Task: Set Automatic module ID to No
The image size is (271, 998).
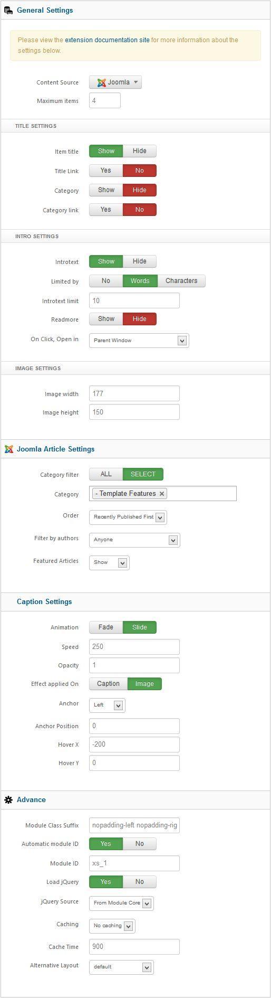Action: pyautogui.click(x=140, y=844)
